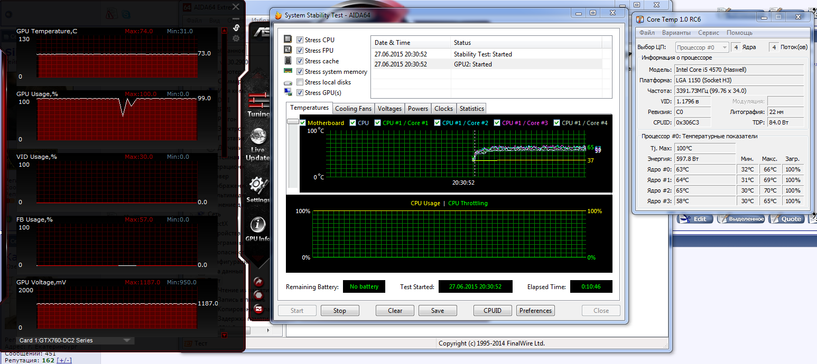
Task: Open the Tuning panel in GPU Tweak
Action: [258, 104]
